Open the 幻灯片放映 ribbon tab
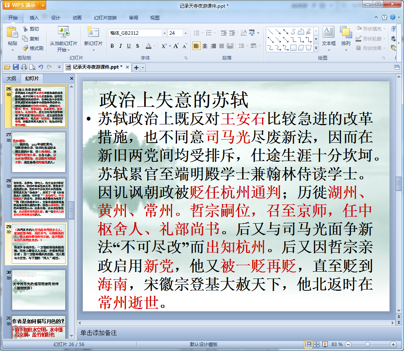Image resolution: width=404 pixels, height=351 pixels. (x=105, y=18)
